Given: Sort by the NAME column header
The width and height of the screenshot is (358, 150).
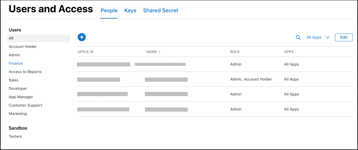Looking at the screenshot, I should point(153,52).
